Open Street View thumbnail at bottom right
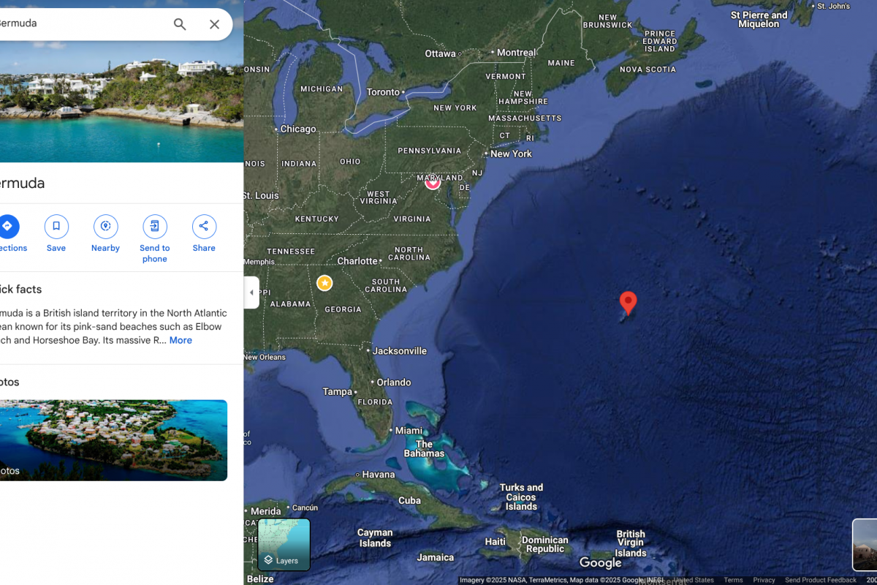The height and width of the screenshot is (585, 877). click(x=865, y=545)
